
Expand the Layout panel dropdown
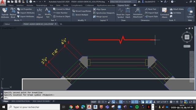104,20
